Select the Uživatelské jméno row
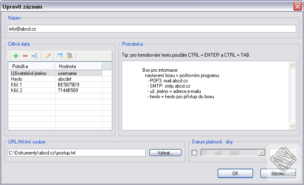 [x=55, y=73]
